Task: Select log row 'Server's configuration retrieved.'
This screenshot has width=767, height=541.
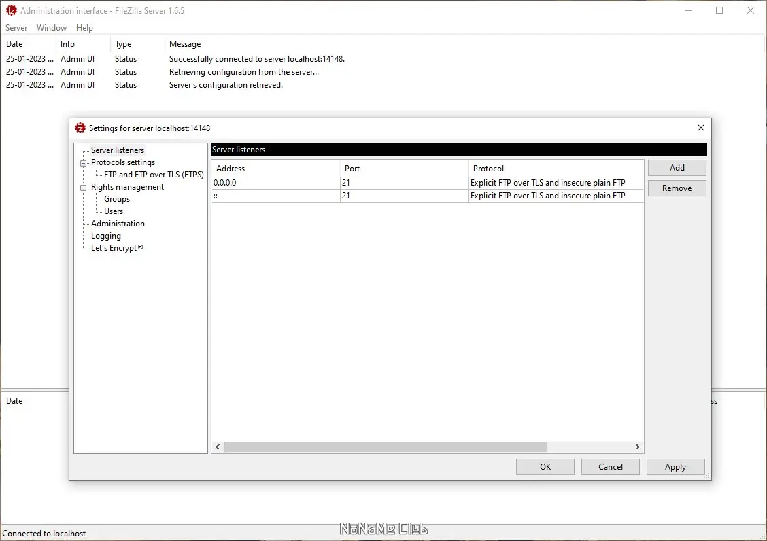Action: [x=383, y=85]
